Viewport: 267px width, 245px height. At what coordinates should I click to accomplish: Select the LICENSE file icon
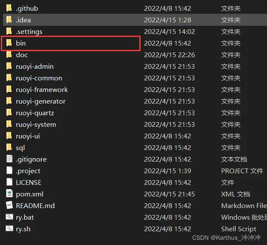(x=9, y=182)
